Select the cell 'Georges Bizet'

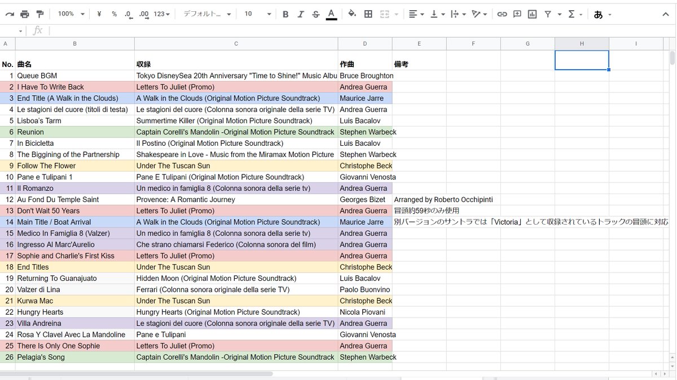pyautogui.click(x=365, y=199)
